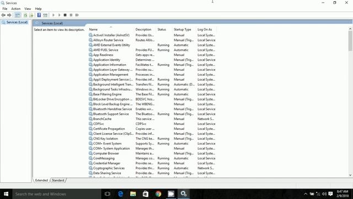Launch Google Chrome from the taskbar
This screenshot has width=353, height=199.
158,194
